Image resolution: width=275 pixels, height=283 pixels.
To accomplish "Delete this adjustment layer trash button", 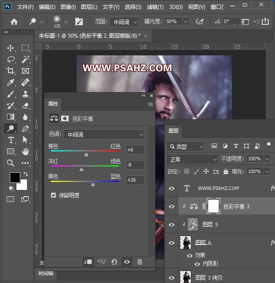I will tap(139, 262).
